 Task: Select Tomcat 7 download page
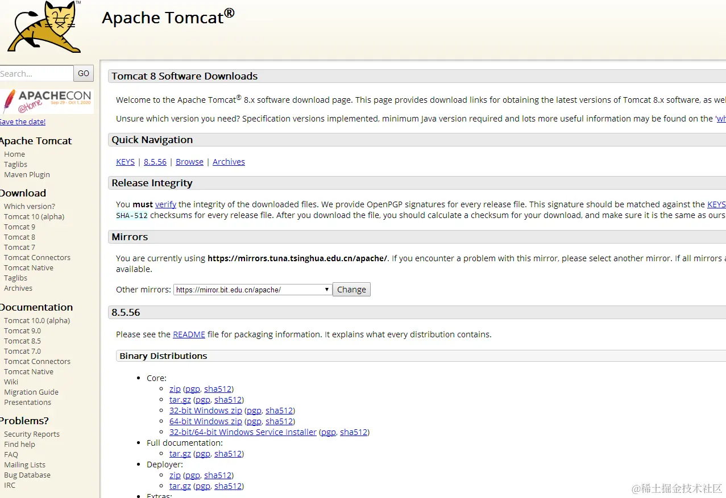coord(19,247)
